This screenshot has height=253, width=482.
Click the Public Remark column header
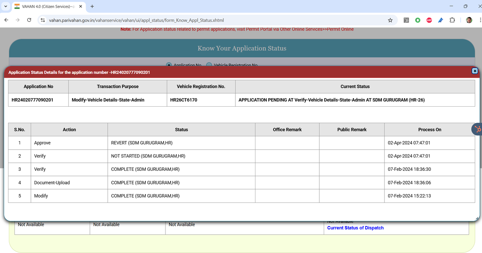click(x=352, y=130)
